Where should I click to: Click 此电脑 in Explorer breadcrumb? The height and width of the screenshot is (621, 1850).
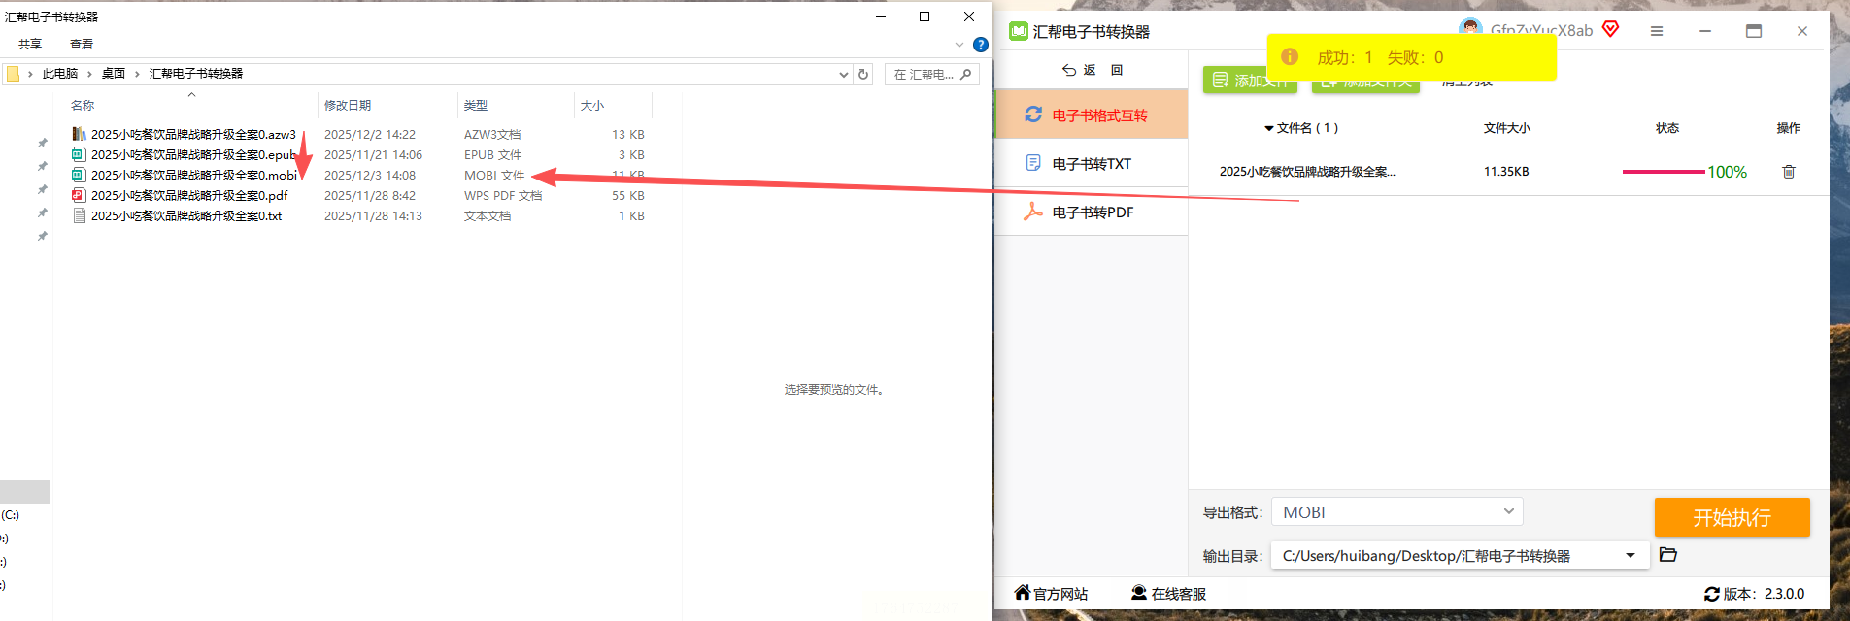[x=60, y=74]
